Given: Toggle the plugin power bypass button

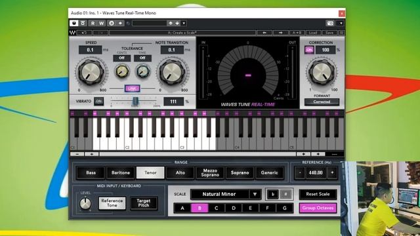Looking at the screenshot, I should (74, 24).
